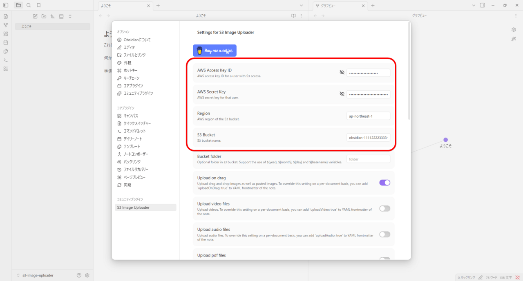Reveal the AWS Secret Key value
Viewport: 523px width, 281px height.
click(x=342, y=94)
